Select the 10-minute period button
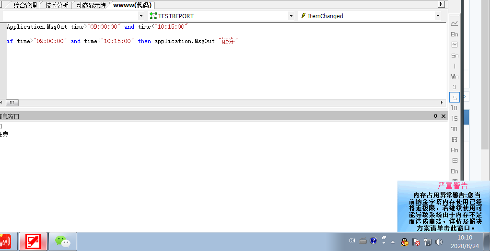 (x=455, y=108)
